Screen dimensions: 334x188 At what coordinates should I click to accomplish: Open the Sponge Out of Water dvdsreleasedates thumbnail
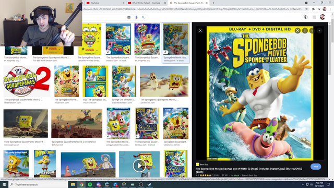[124, 81]
